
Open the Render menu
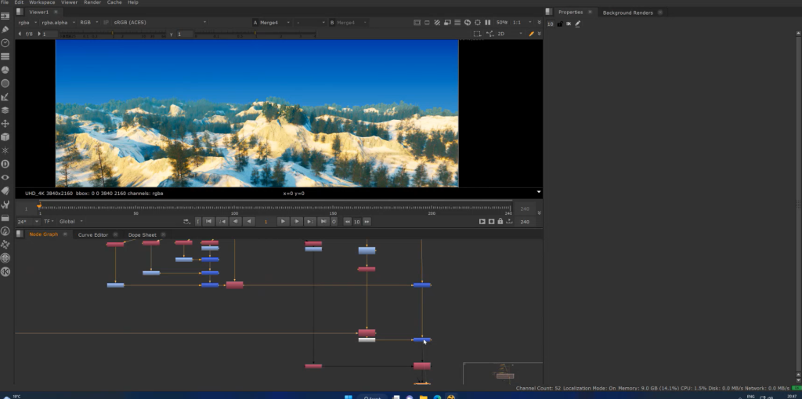pyautogui.click(x=92, y=2)
